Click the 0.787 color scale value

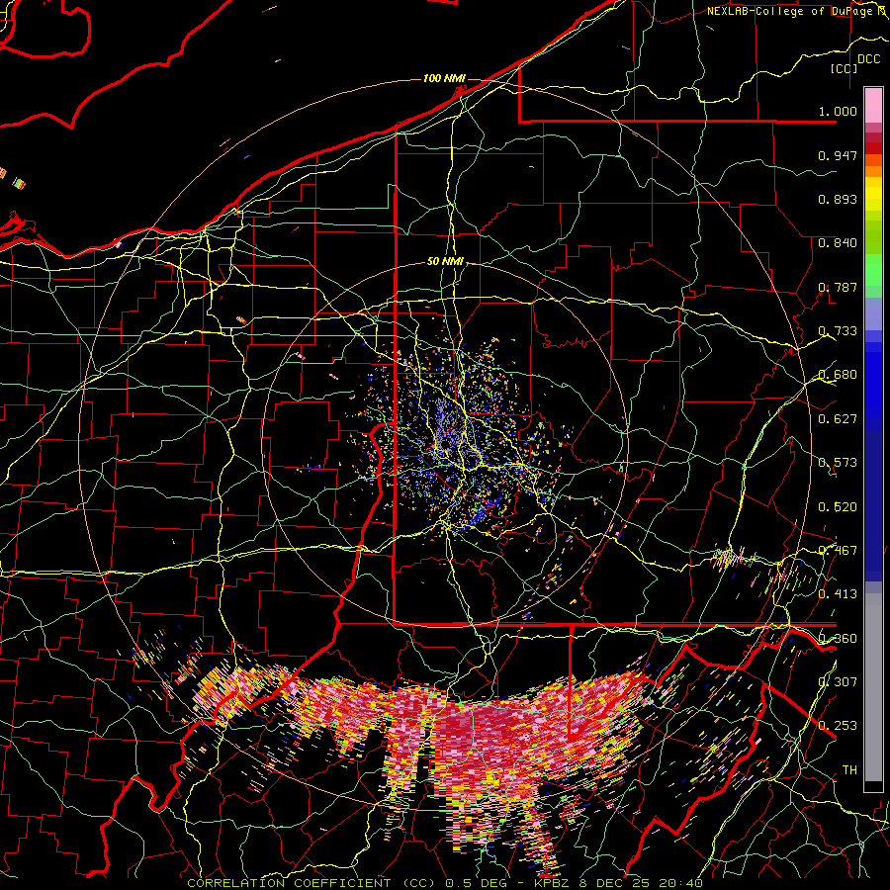click(838, 287)
